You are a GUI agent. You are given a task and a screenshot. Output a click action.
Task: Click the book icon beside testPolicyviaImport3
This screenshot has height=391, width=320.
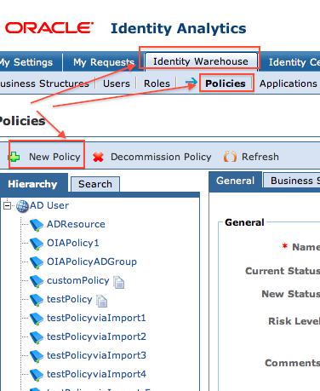pos(37,356)
